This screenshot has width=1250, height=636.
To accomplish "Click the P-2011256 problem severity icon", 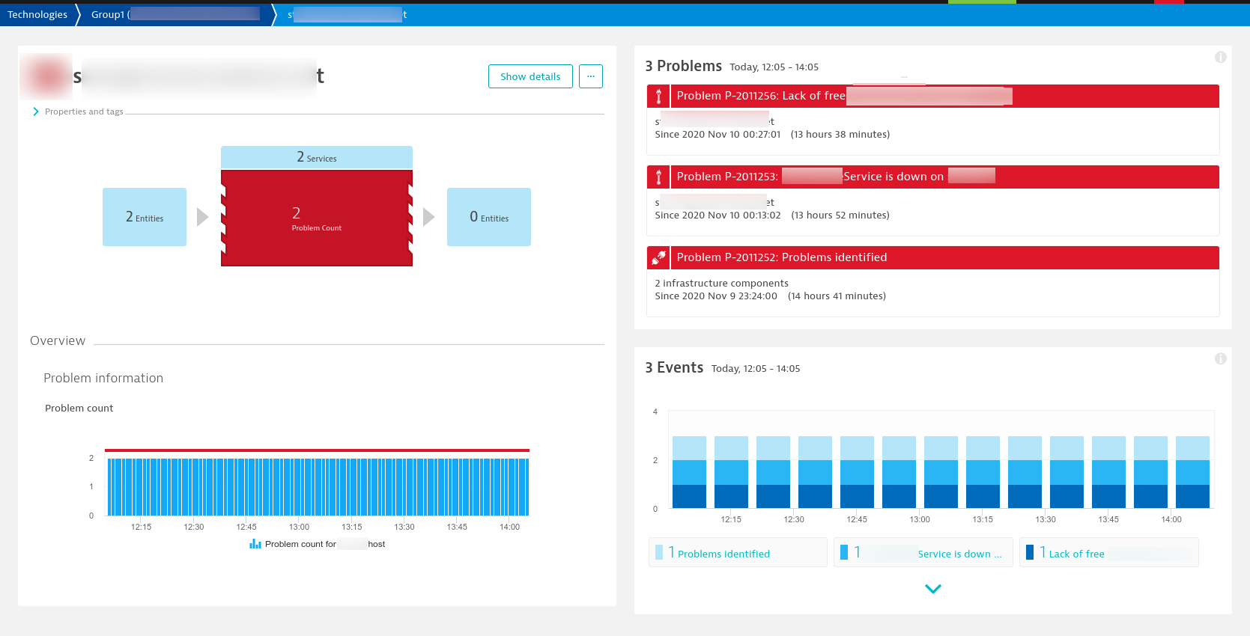I will point(658,97).
